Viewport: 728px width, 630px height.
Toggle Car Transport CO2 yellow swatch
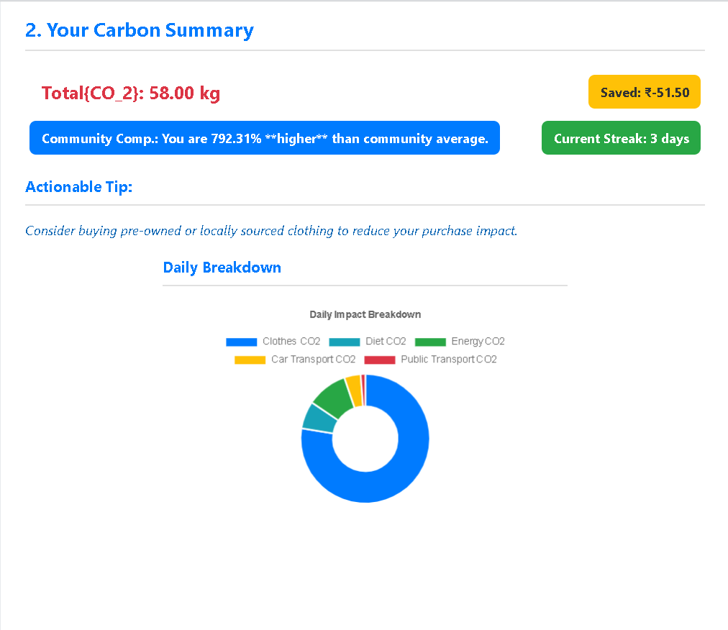250,360
